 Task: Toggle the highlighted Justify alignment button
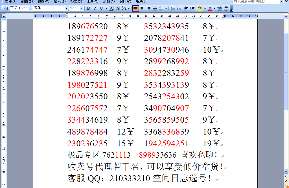click(x=135, y=8)
